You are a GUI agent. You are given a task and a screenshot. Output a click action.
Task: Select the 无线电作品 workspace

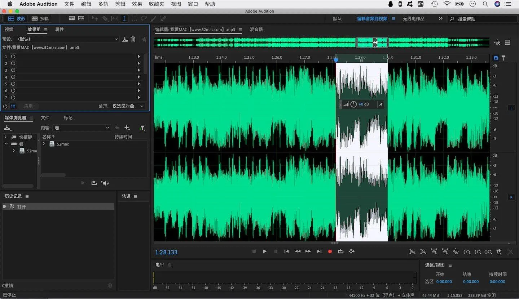pyautogui.click(x=413, y=18)
